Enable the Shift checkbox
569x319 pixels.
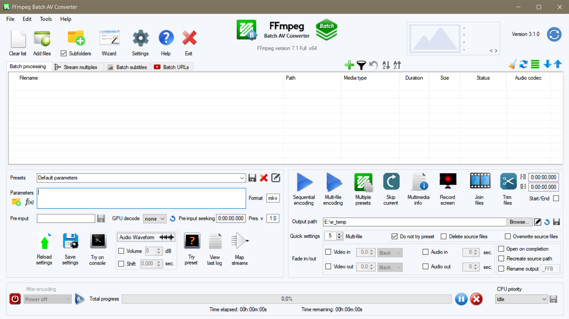[x=121, y=264]
